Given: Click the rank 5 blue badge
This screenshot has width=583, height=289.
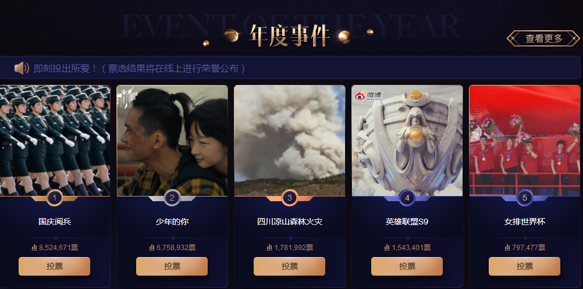Looking at the screenshot, I should [525, 198].
